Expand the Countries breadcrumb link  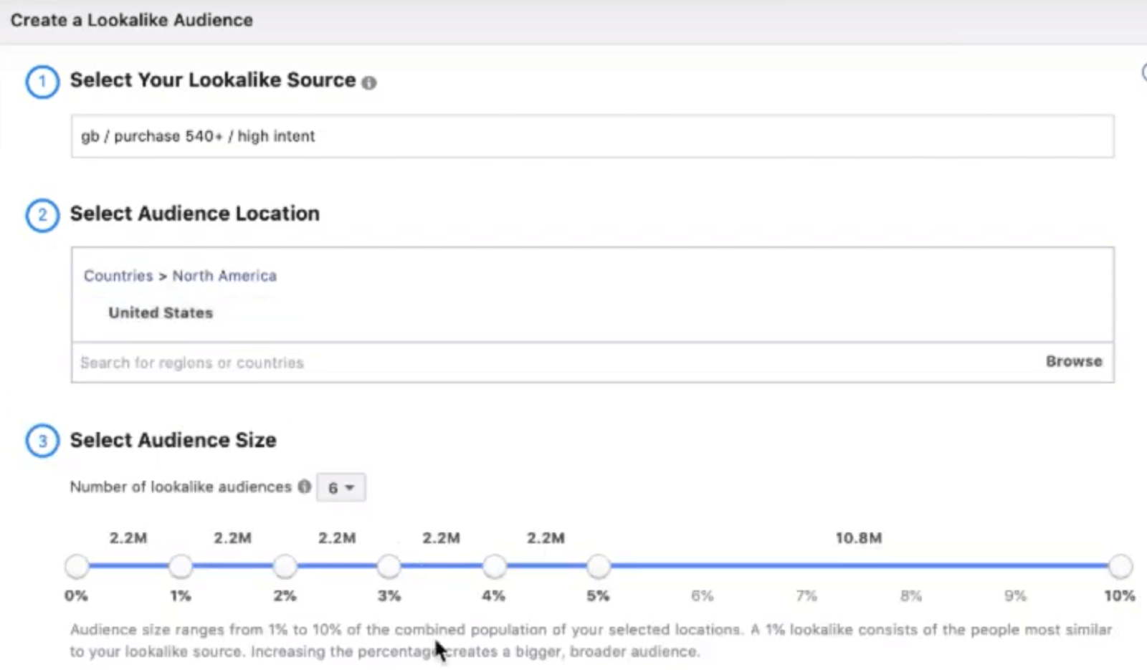coord(118,276)
